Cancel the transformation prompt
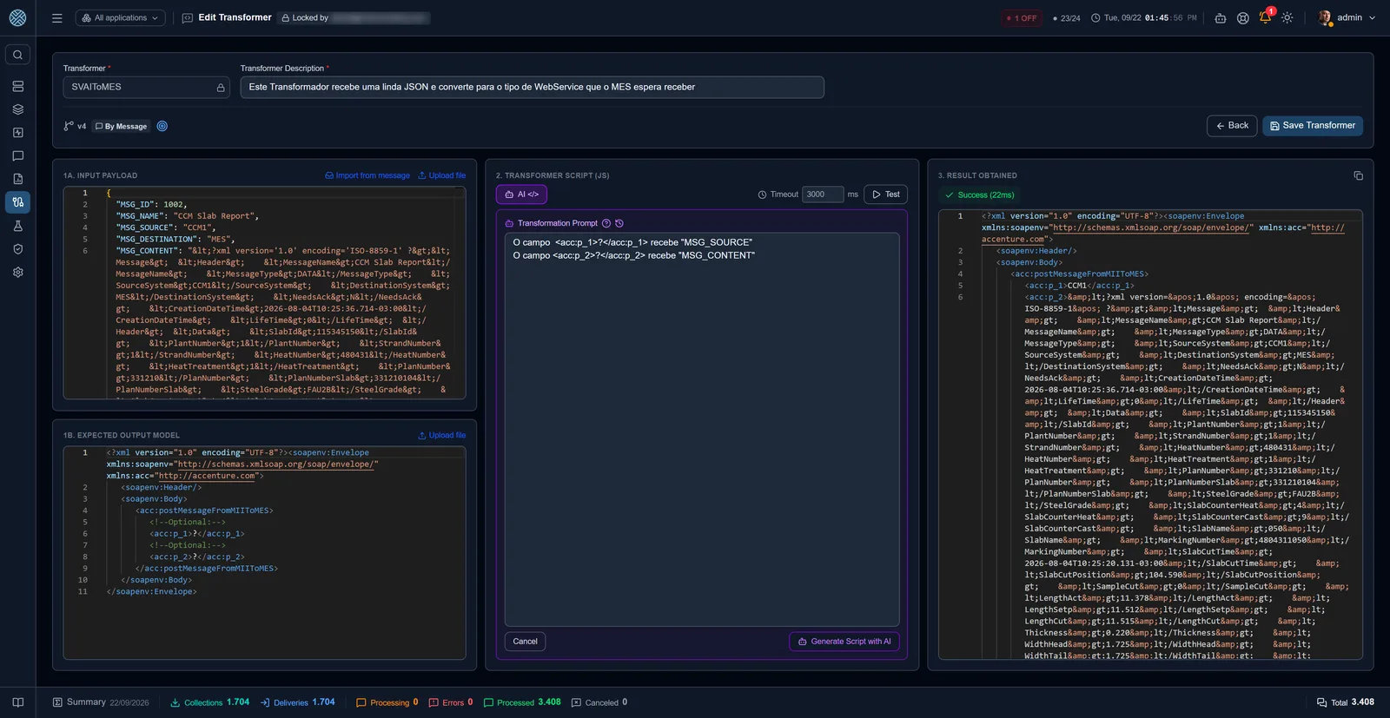 pos(525,642)
